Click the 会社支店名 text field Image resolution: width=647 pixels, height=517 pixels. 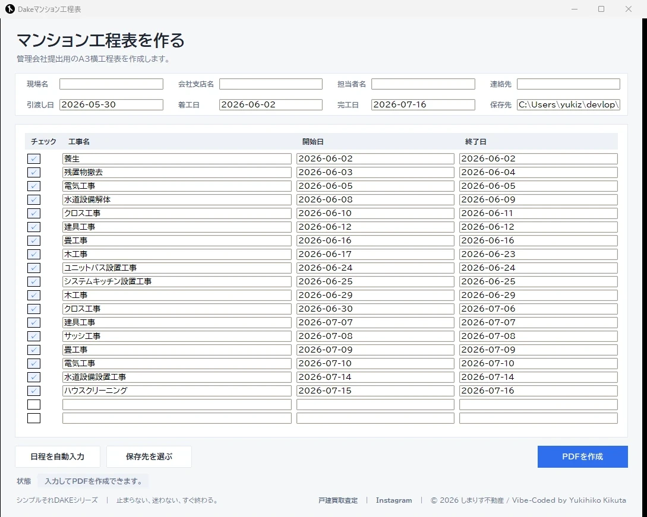pyautogui.click(x=271, y=84)
